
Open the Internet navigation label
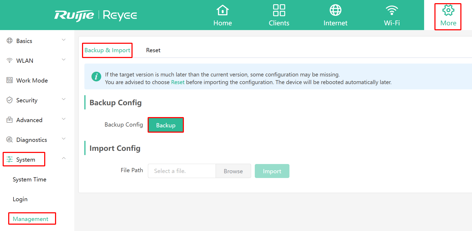click(335, 23)
